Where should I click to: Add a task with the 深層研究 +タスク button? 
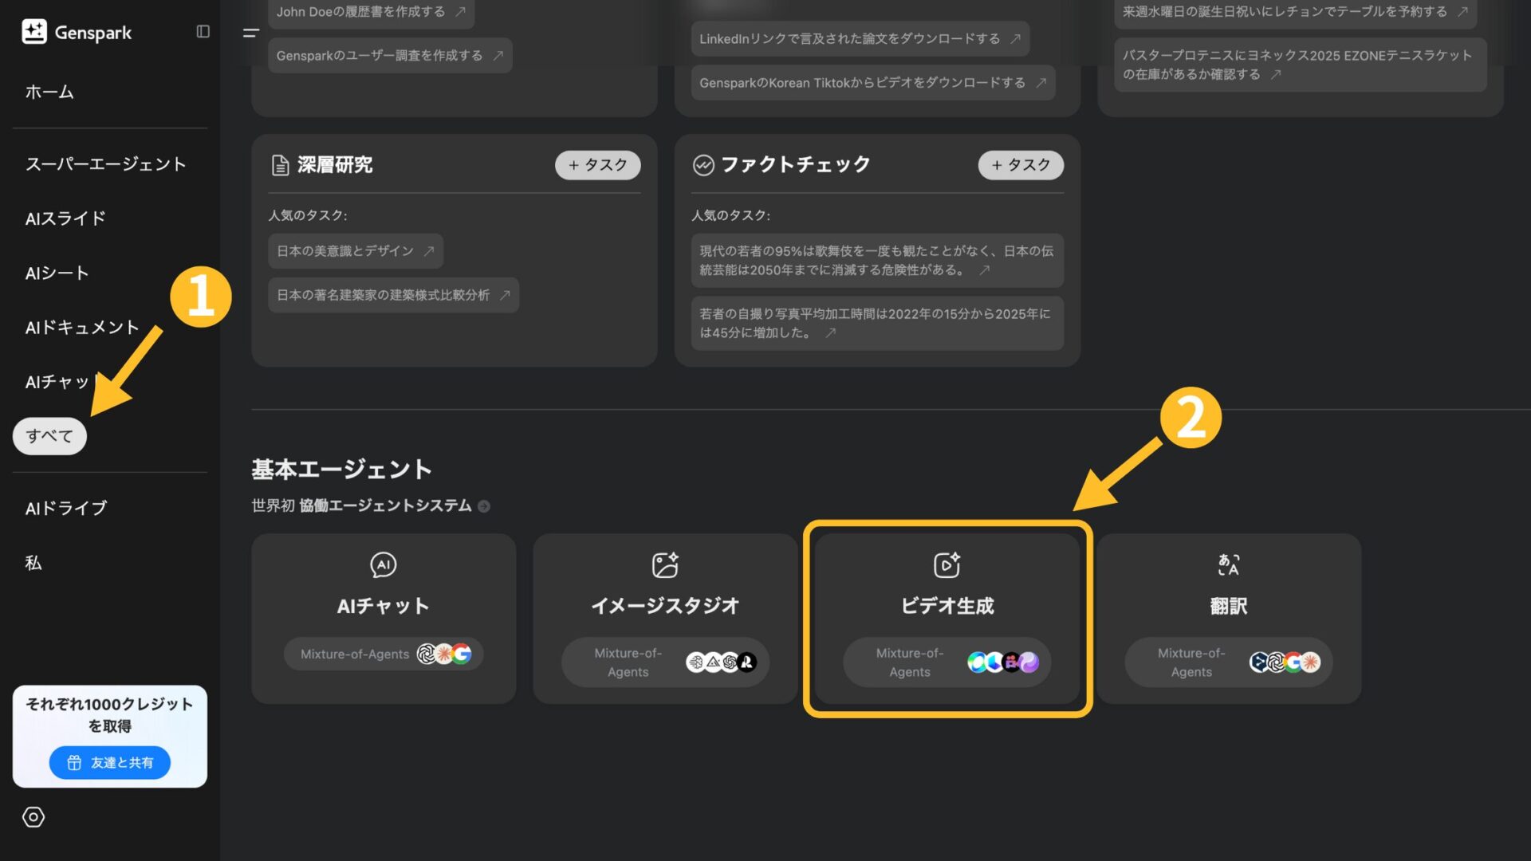[597, 165]
